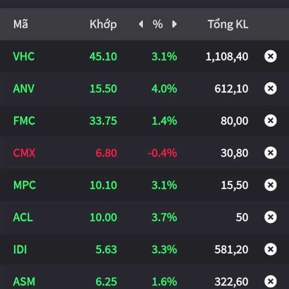Open the CMX stock symbol
This screenshot has width=289, height=289.
pos(24,153)
